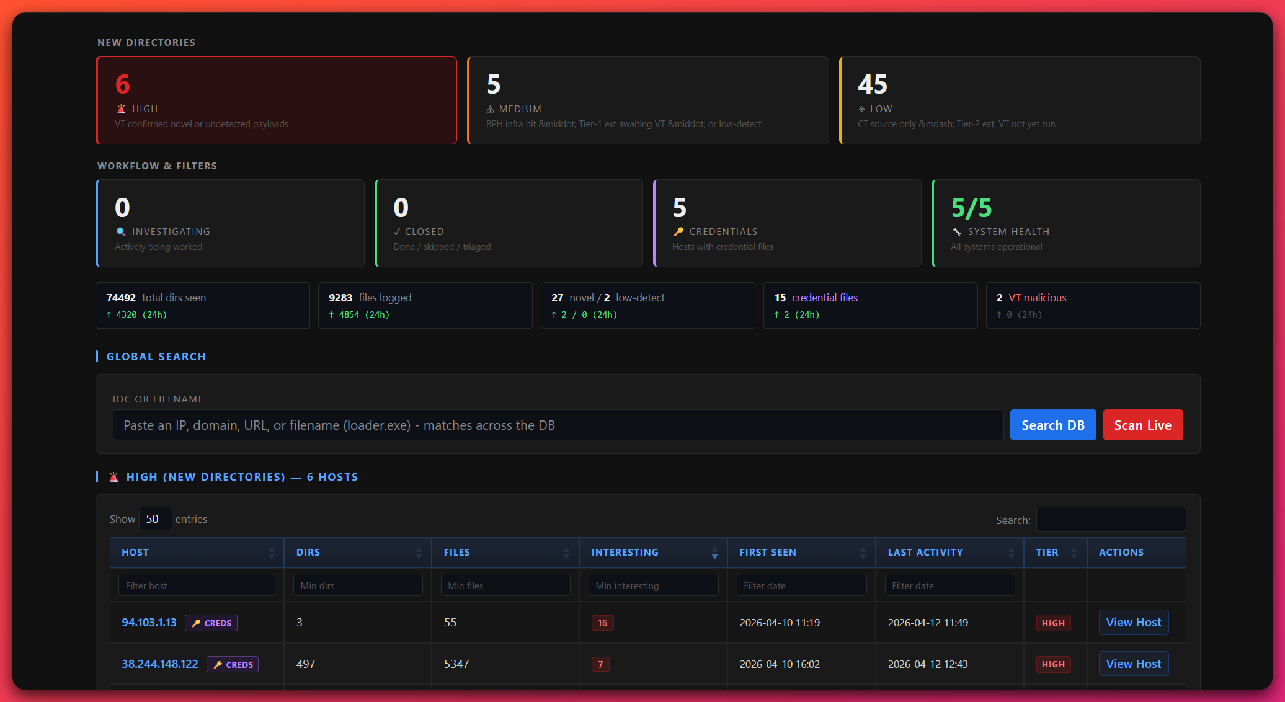The image size is (1285, 702).
Task: Click files count 5347
Action: [456, 664]
